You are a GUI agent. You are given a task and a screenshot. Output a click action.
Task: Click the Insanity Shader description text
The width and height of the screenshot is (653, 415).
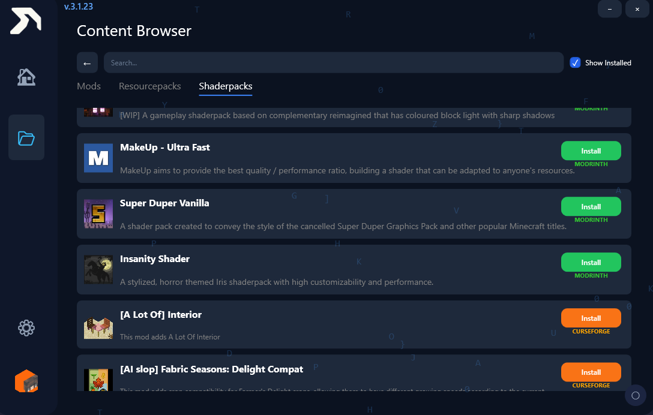coord(277,282)
